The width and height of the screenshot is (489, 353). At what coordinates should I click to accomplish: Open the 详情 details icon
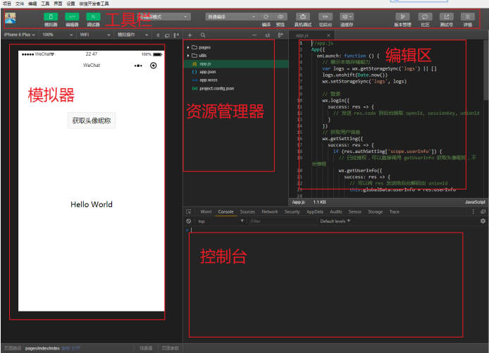(x=467, y=17)
